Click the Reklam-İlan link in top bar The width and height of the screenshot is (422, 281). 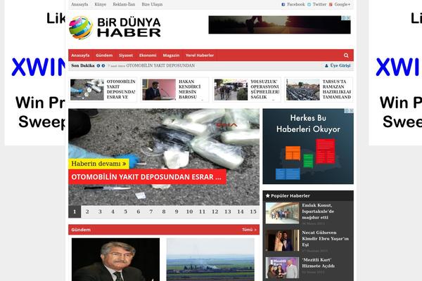(x=124, y=4)
